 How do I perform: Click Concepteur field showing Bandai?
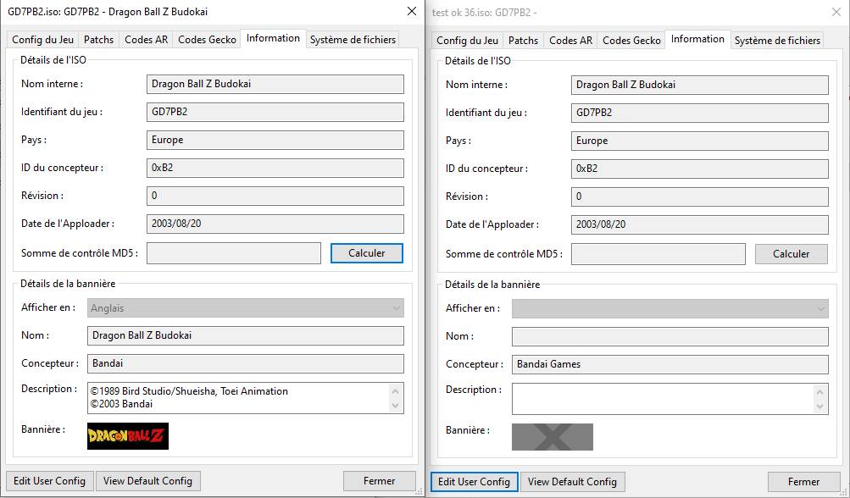pos(246,363)
